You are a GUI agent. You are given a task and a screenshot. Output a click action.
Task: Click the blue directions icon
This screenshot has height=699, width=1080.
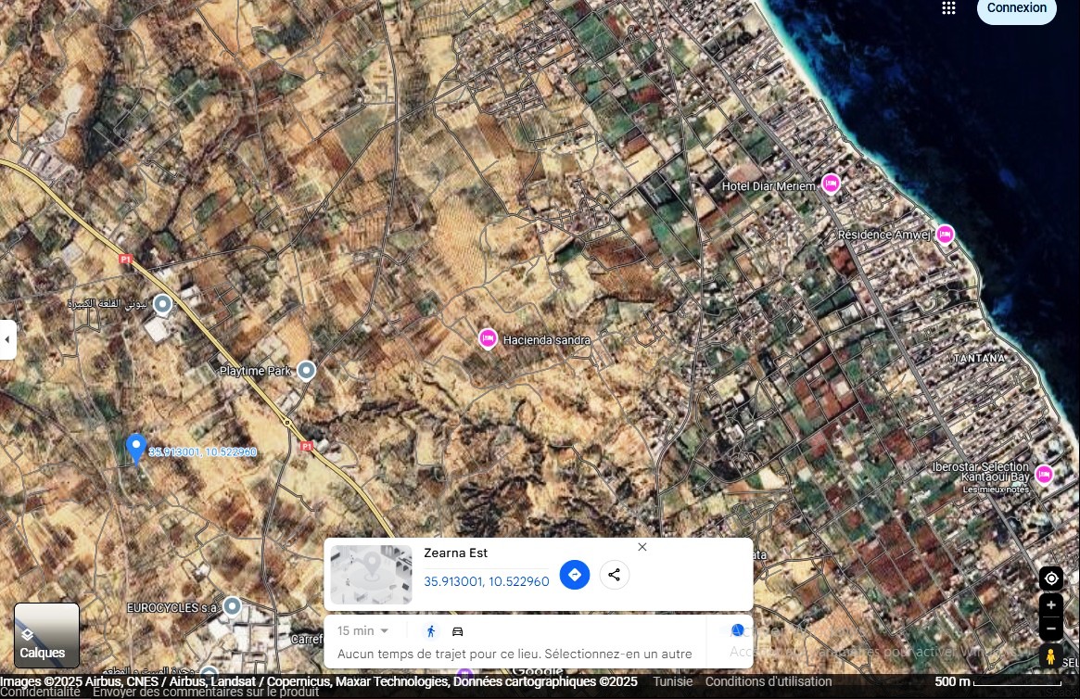pyautogui.click(x=575, y=575)
